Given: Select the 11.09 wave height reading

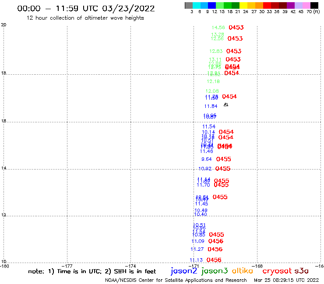Looking at the screenshot, I should pyautogui.click(x=198, y=241).
